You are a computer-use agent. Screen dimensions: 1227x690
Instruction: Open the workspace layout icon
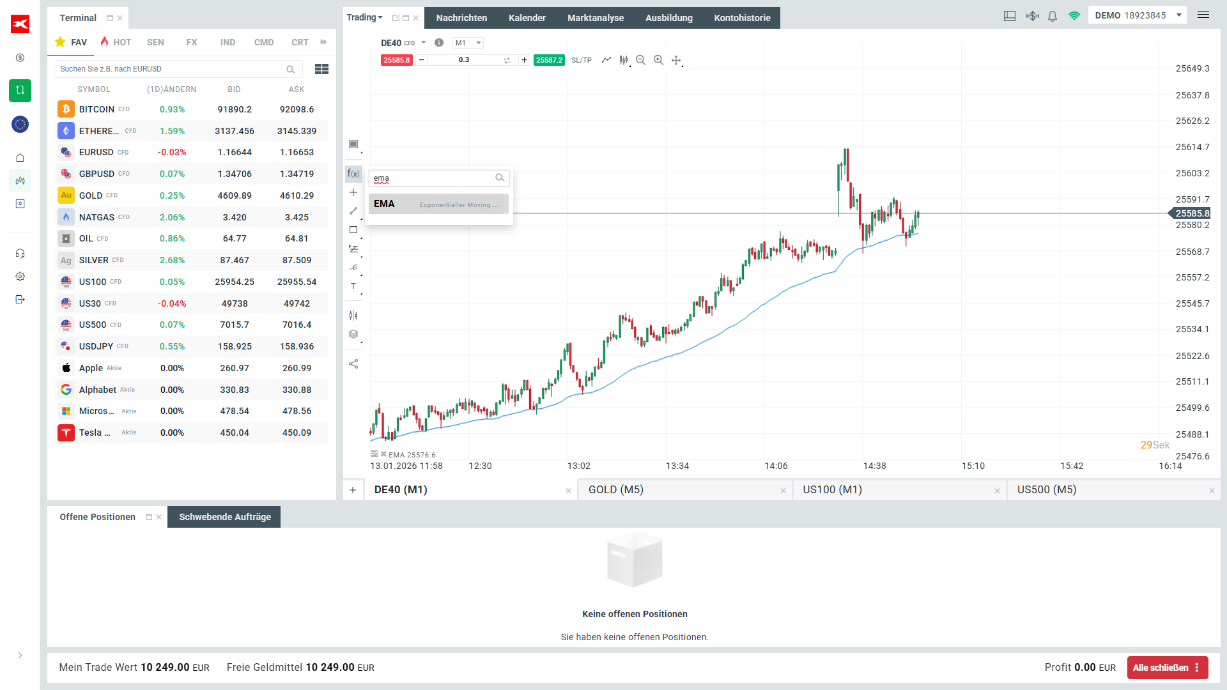pyautogui.click(x=1010, y=16)
